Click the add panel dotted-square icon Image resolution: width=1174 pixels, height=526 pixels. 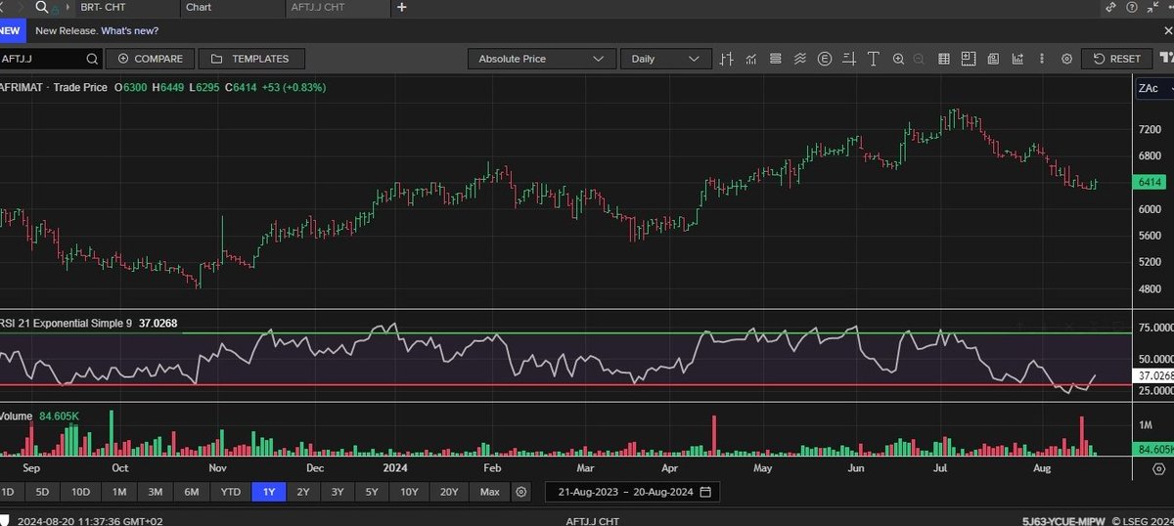[969, 59]
